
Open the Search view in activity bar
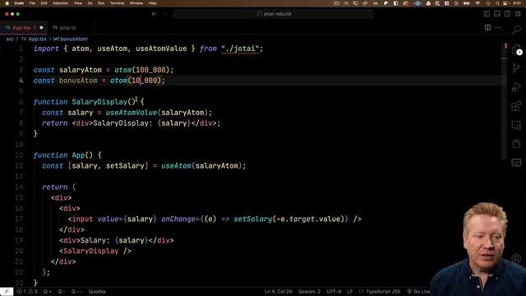point(516,30)
